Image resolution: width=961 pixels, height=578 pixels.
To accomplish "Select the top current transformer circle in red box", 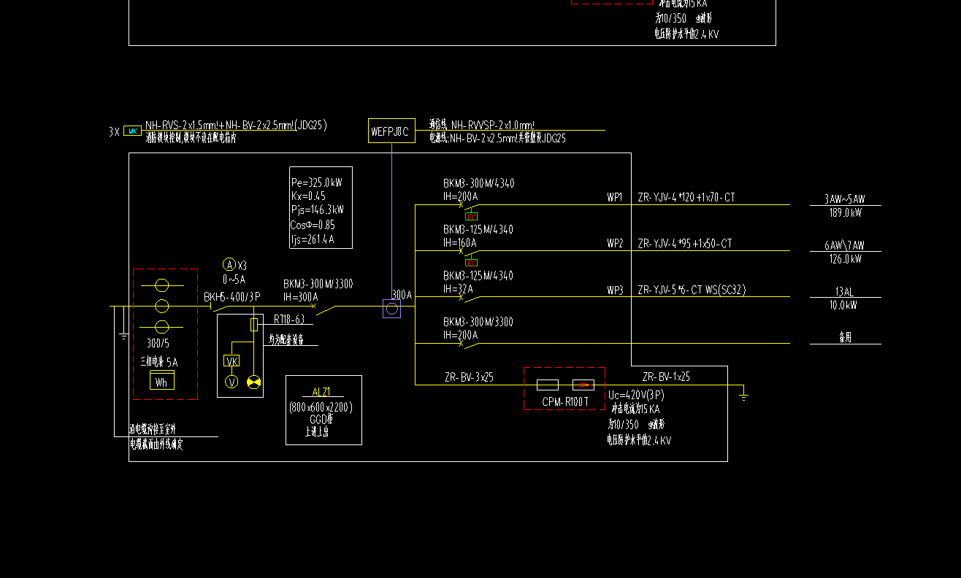I will click(162, 285).
